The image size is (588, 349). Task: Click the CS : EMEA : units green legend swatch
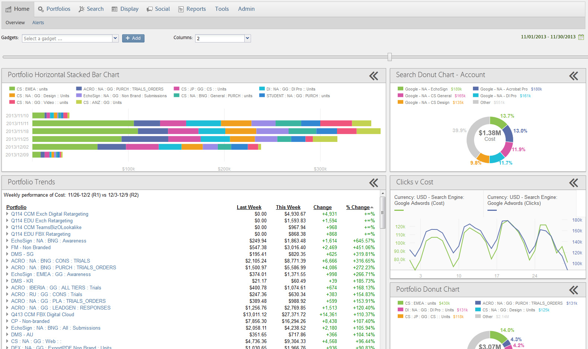(x=12, y=89)
